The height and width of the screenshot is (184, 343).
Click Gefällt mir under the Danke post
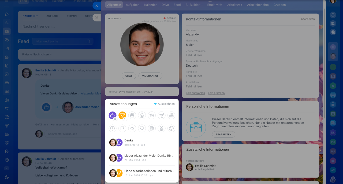click(x=42, y=125)
